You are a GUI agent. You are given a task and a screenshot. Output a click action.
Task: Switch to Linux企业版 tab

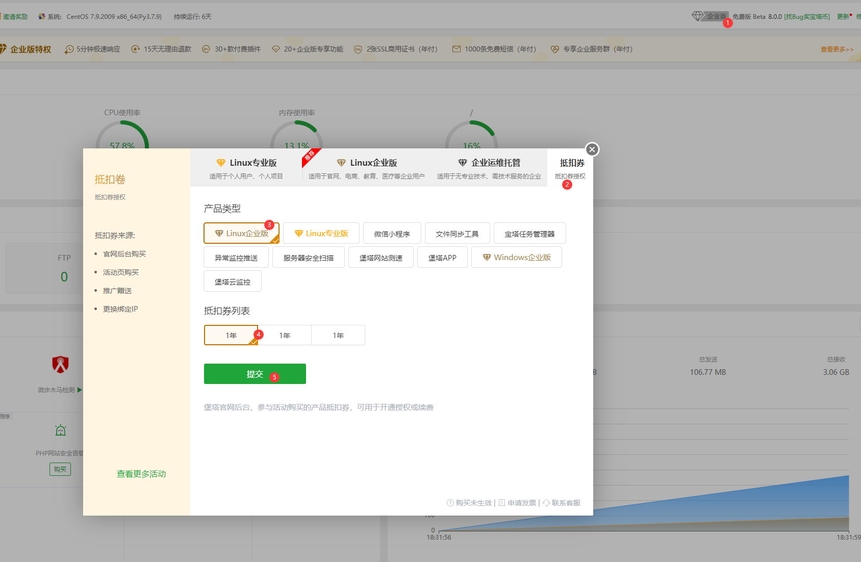[366, 168]
